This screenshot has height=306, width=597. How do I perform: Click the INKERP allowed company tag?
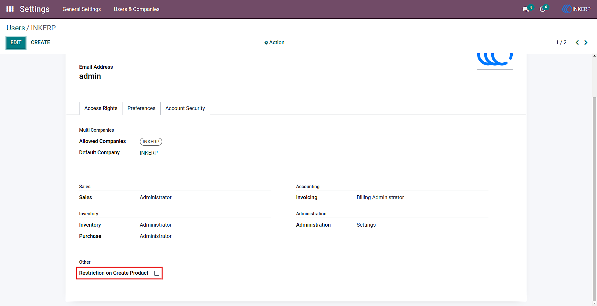[x=151, y=142]
